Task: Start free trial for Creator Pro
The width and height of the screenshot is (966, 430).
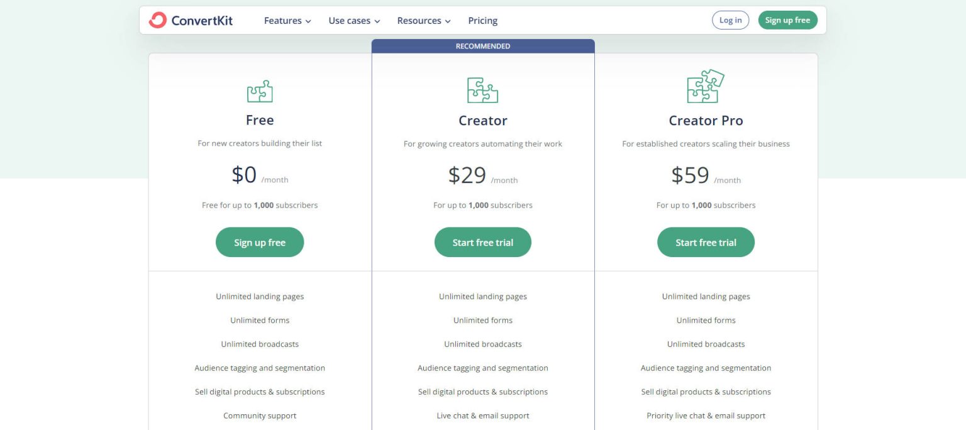Action: 706,242
